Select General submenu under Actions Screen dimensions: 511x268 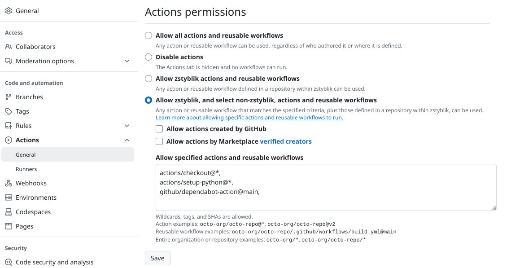68,154
